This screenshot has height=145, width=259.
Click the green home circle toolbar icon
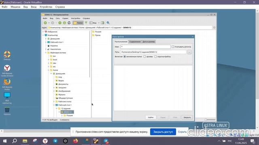tap(64, 23)
